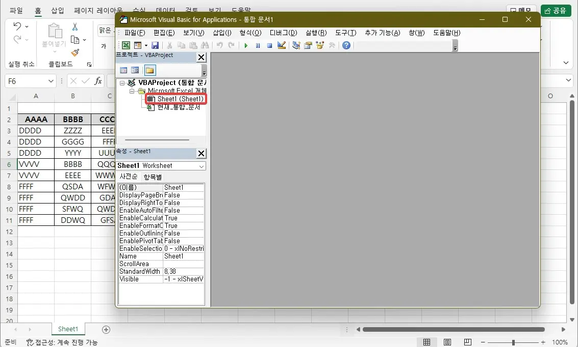Click View Object icon in project panel

(135, 70)
